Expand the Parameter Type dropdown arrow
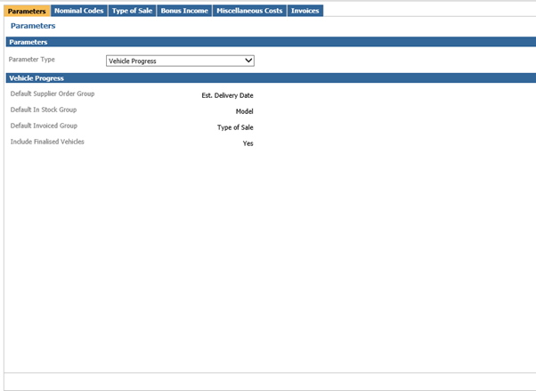Image resolution: width=536 pixels, height=391 pixels. point(248,61)
